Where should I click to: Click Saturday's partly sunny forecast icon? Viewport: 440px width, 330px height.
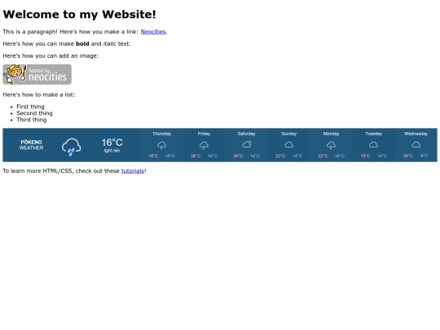tap(247, 144)
